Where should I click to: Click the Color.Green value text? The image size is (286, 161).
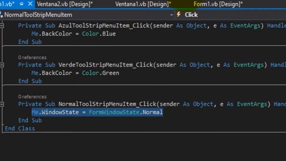(101, 73)
